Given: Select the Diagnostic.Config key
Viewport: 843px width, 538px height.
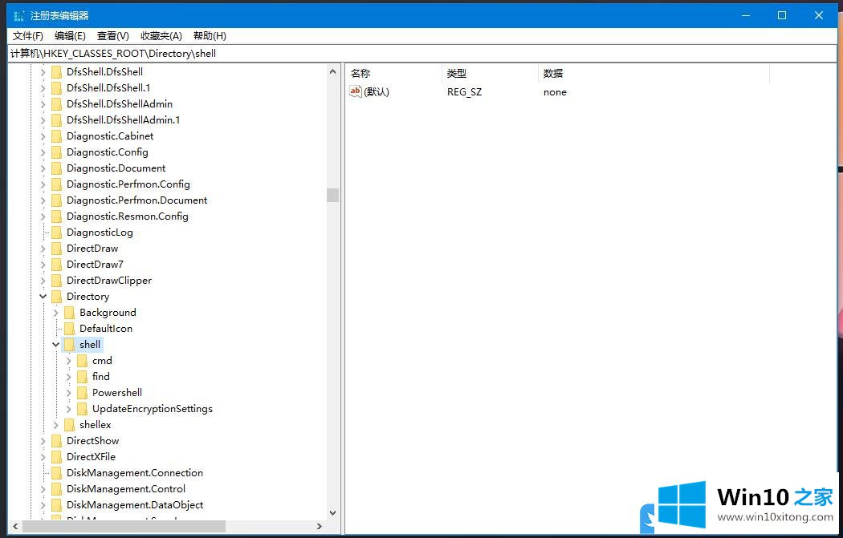Looking at the screenshot, I should click(108, 152).
